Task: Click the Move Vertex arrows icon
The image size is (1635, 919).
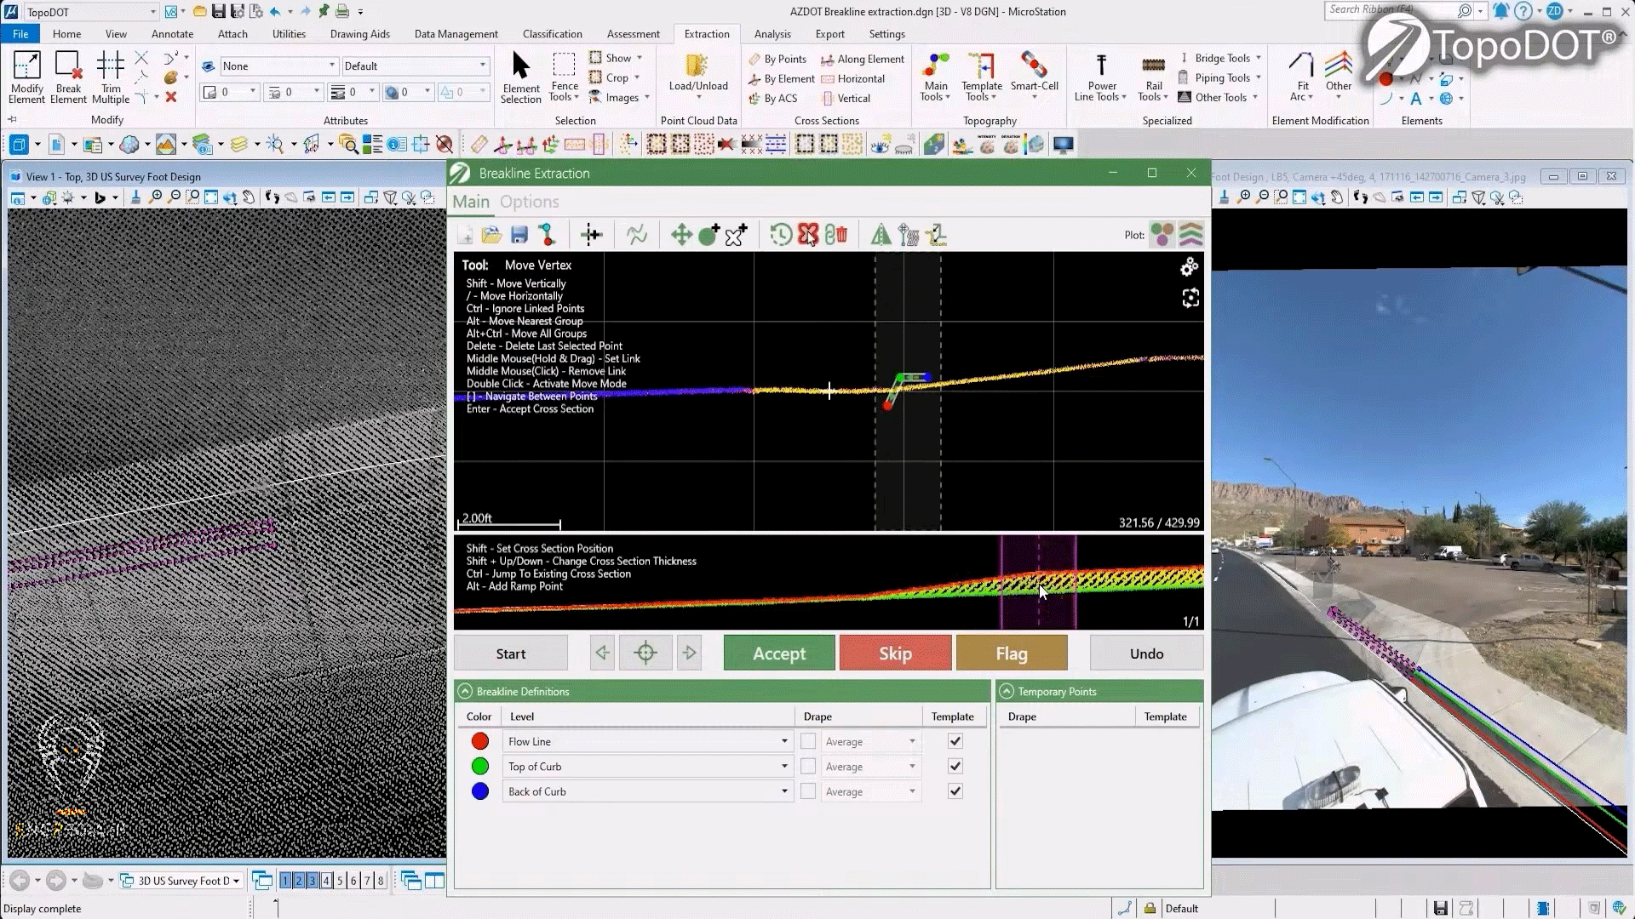Action: coord(680,235)
